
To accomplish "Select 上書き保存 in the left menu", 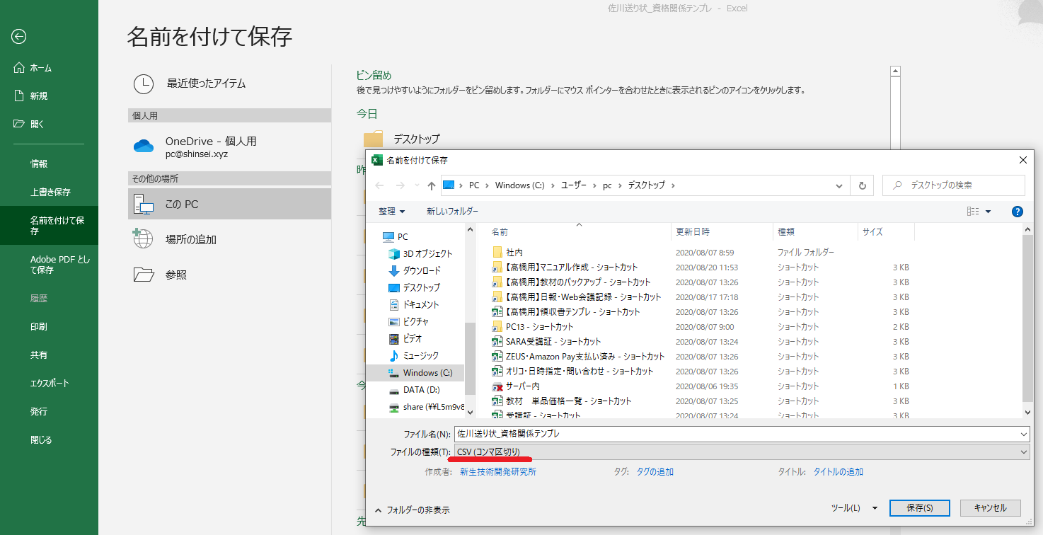I will 50,192.
